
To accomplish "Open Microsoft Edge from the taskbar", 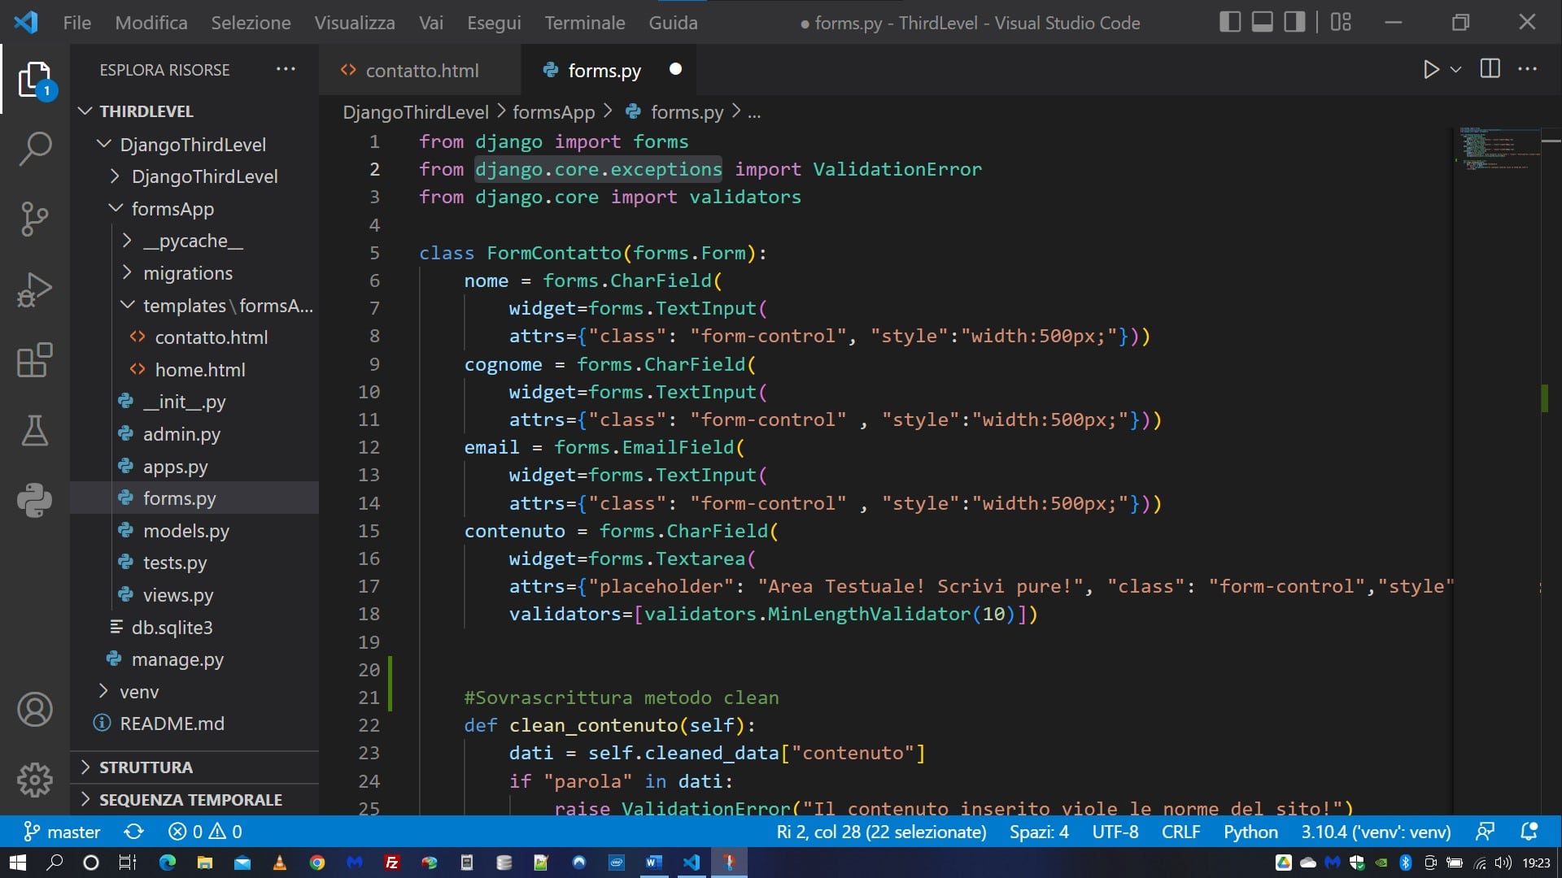I will pyautogui.click(x=168, y=863).
